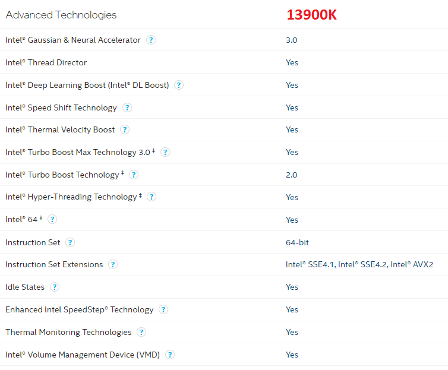The width and height of the screenshot is (448, 370).
Task: Click the 3.0 value for Gaussian Accelerator
Action: (x=291, y=40)
